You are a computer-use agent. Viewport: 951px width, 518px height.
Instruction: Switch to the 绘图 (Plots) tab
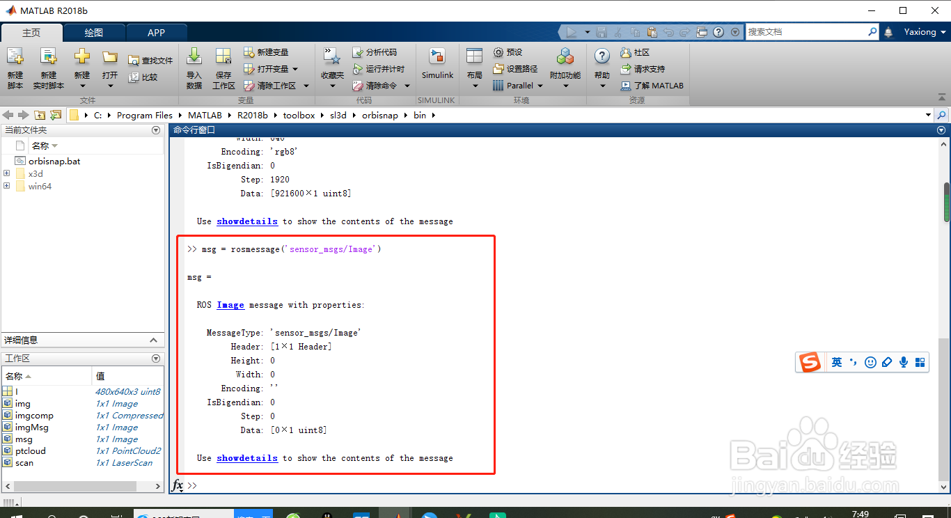pos(94,33)
